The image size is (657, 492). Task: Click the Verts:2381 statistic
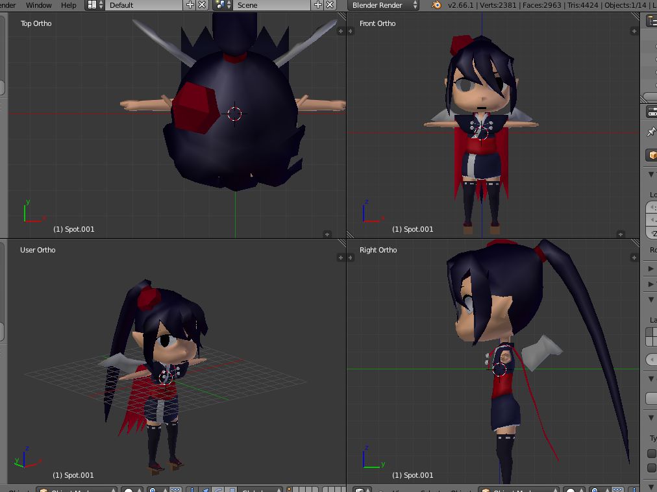click(499, 5)
